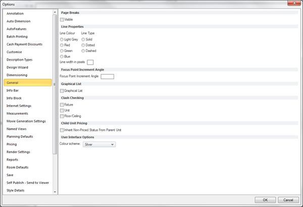Enable Inherit Non-Priced Status From Parent Unit
Viewport: 303px width, 207px height.
(x=62, y=130)
